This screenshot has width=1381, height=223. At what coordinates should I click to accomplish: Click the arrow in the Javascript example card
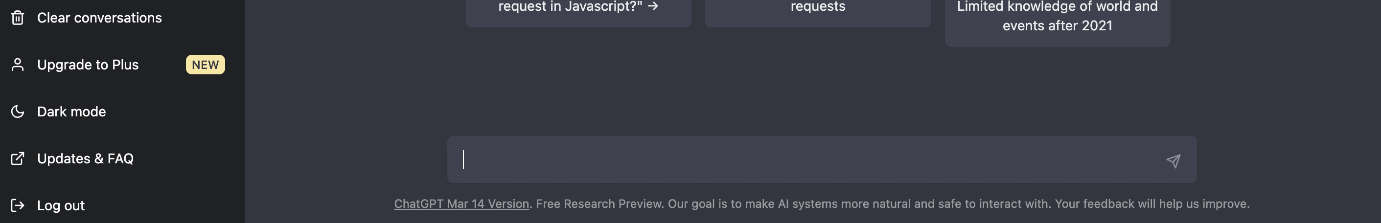tap(652, 6)
